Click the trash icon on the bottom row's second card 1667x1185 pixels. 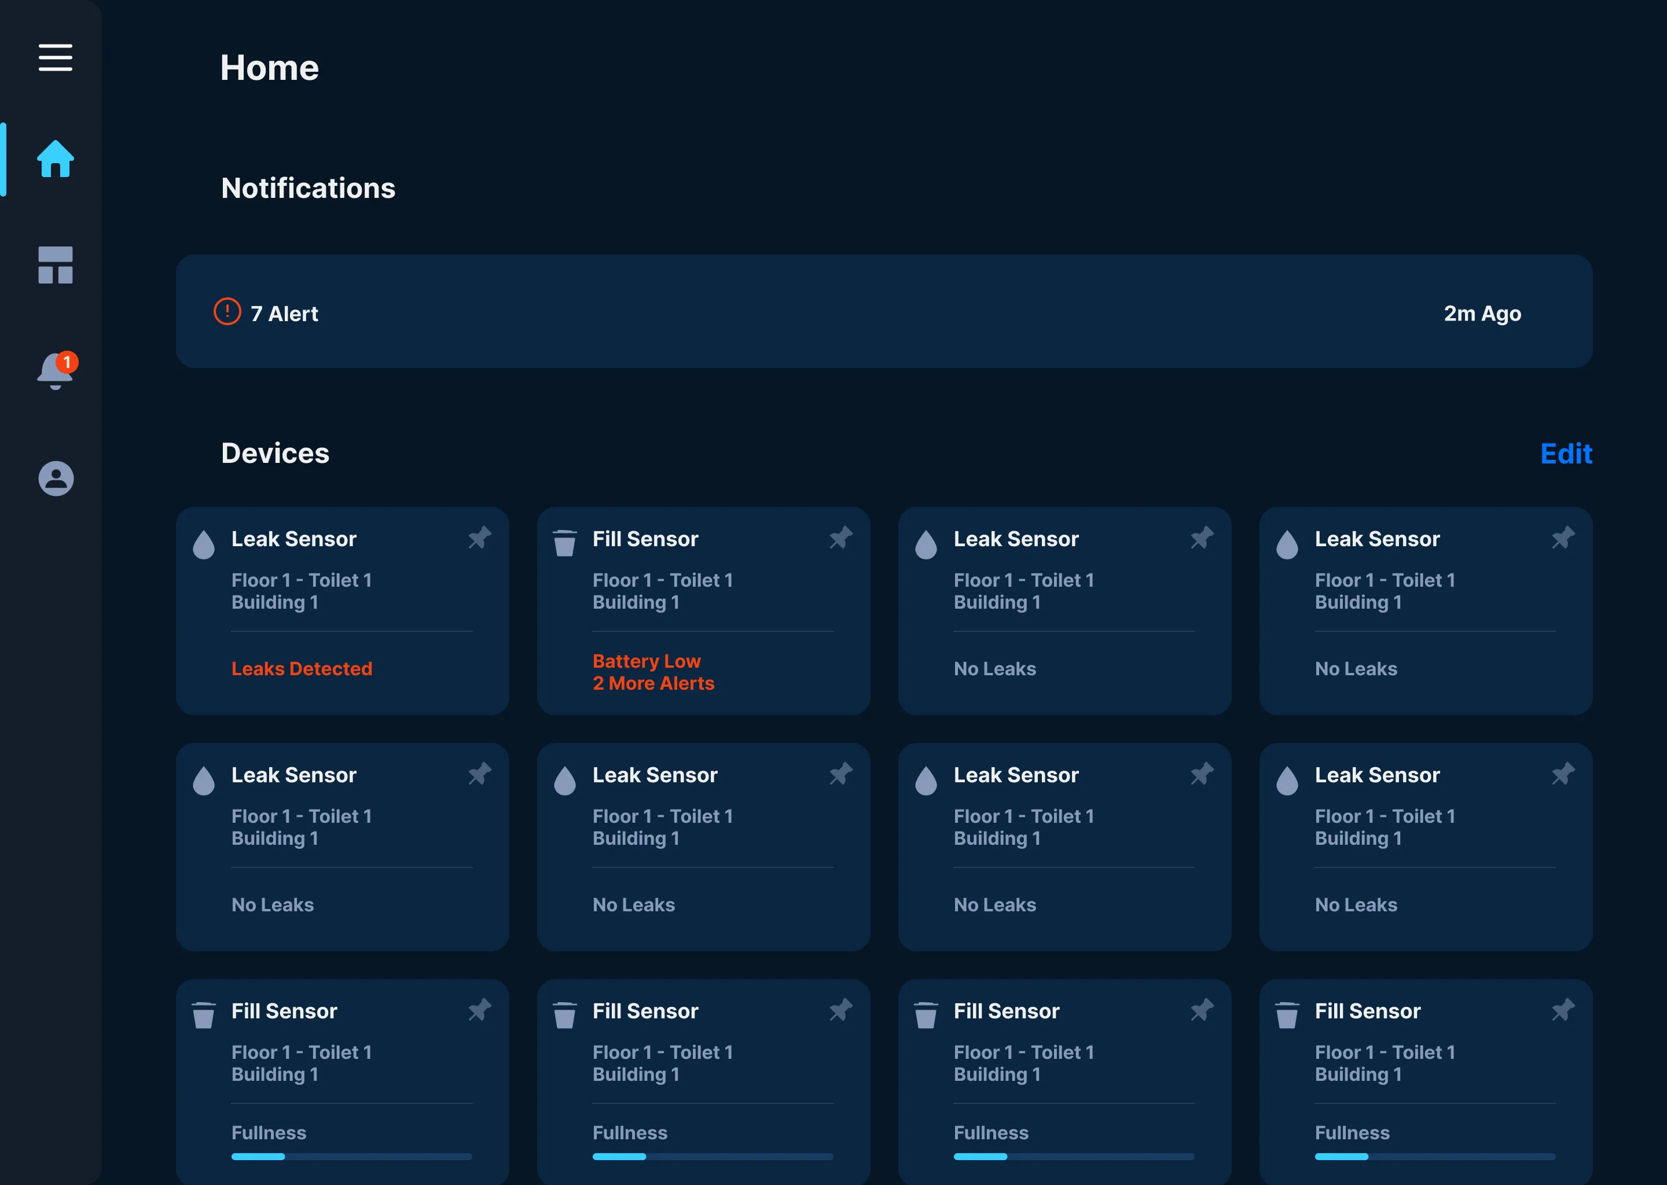pos(565,1015)
